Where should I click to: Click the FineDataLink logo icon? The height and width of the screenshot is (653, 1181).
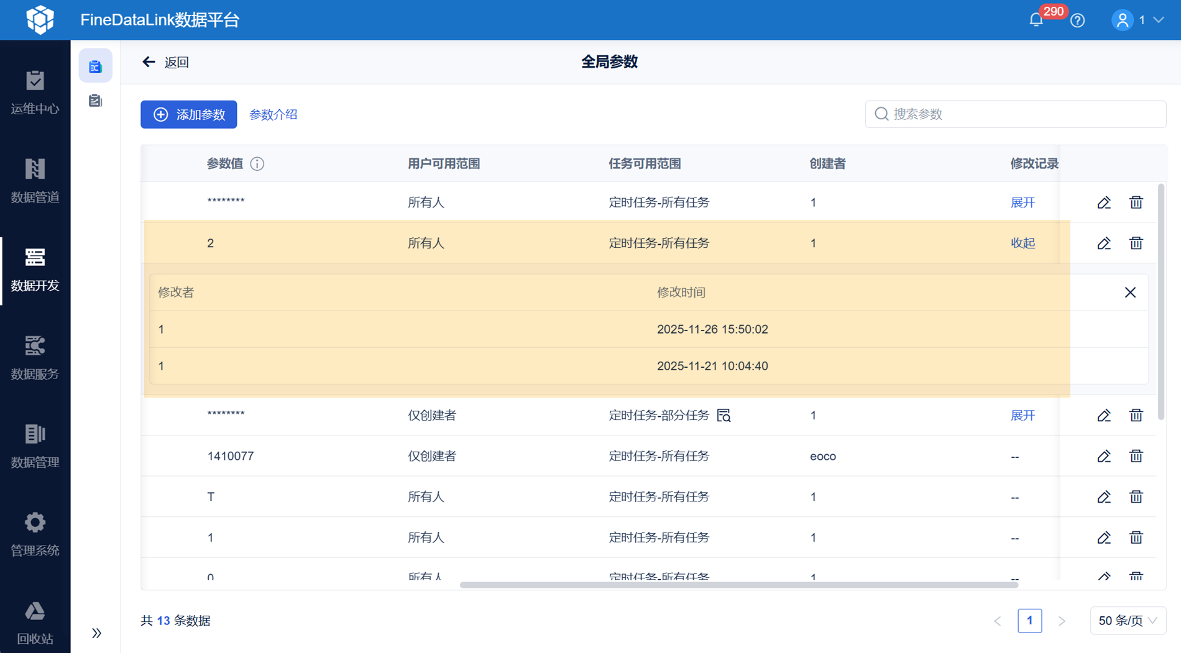(40, 20)
